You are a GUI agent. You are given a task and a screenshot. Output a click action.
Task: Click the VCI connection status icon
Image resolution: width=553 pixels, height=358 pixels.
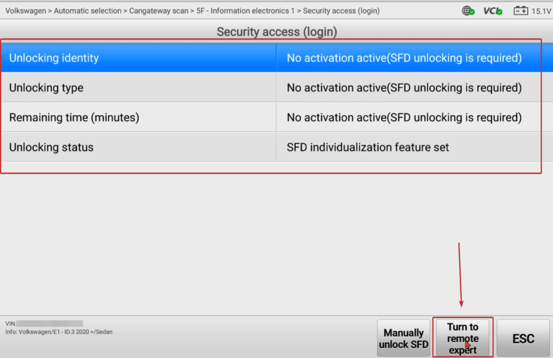493,11
